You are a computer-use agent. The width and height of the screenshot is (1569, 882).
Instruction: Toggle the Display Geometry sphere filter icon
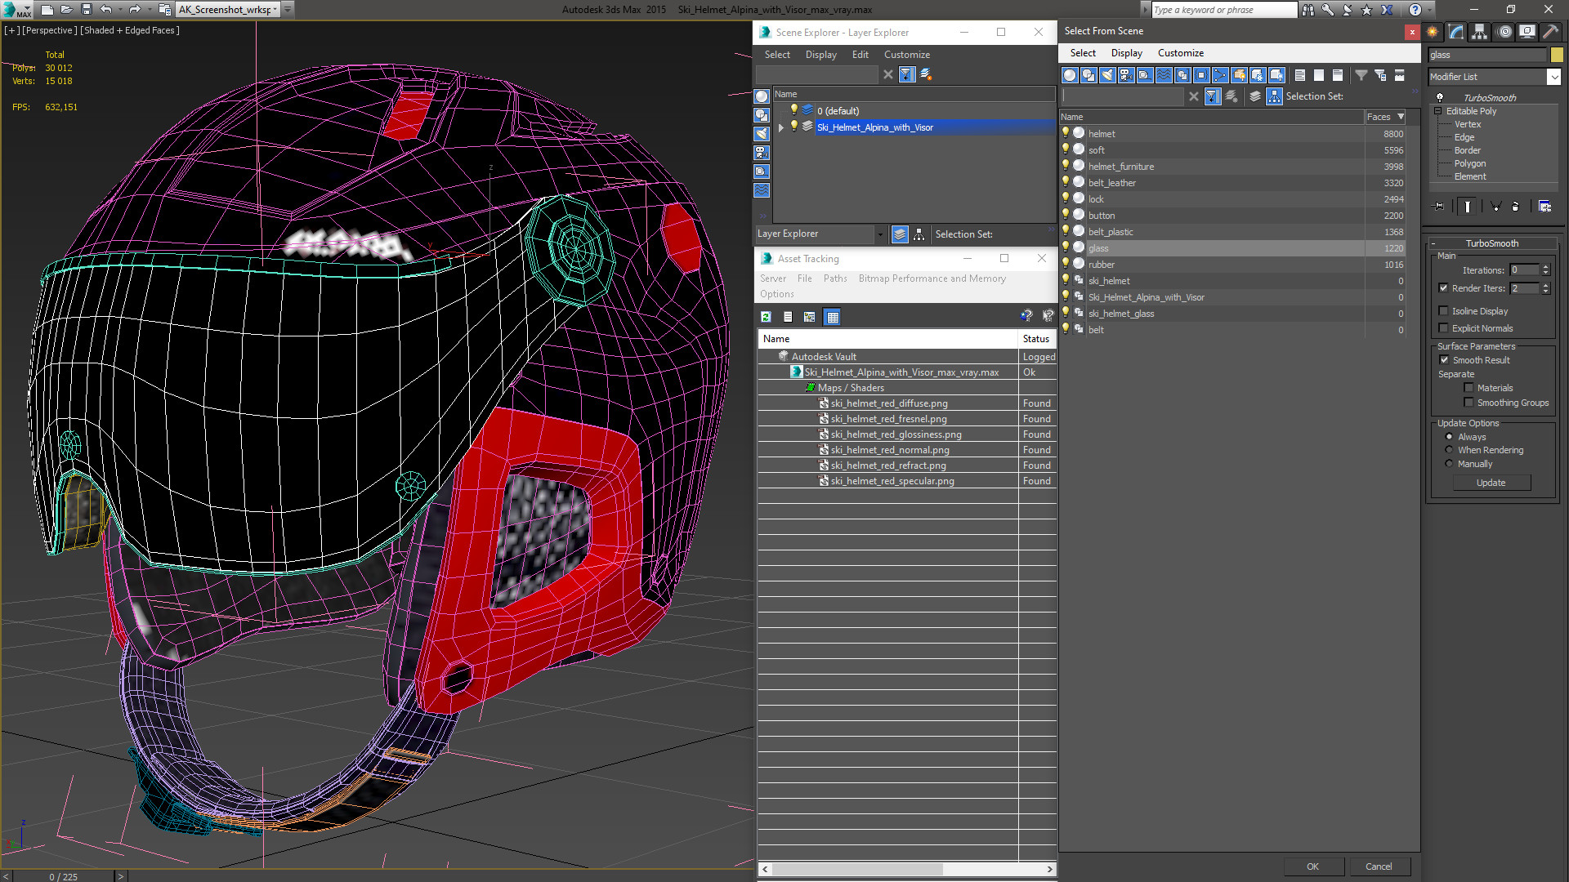[1070, 75]
